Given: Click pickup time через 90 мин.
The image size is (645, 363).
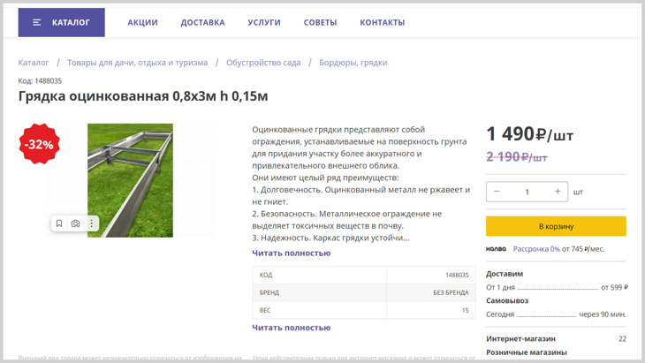Looking at the screenshot, I should point(603,314).
